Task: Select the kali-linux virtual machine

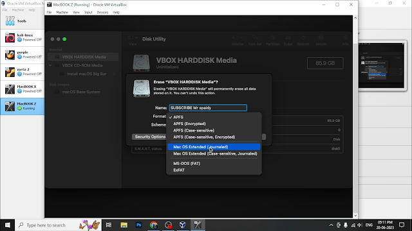Action: 23,38
